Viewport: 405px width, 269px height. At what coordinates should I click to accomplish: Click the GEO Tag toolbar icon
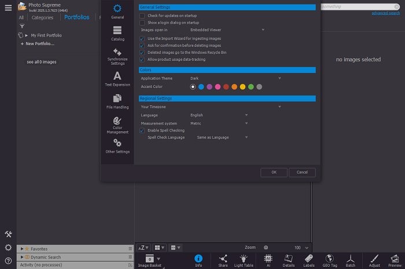point(330,260)
